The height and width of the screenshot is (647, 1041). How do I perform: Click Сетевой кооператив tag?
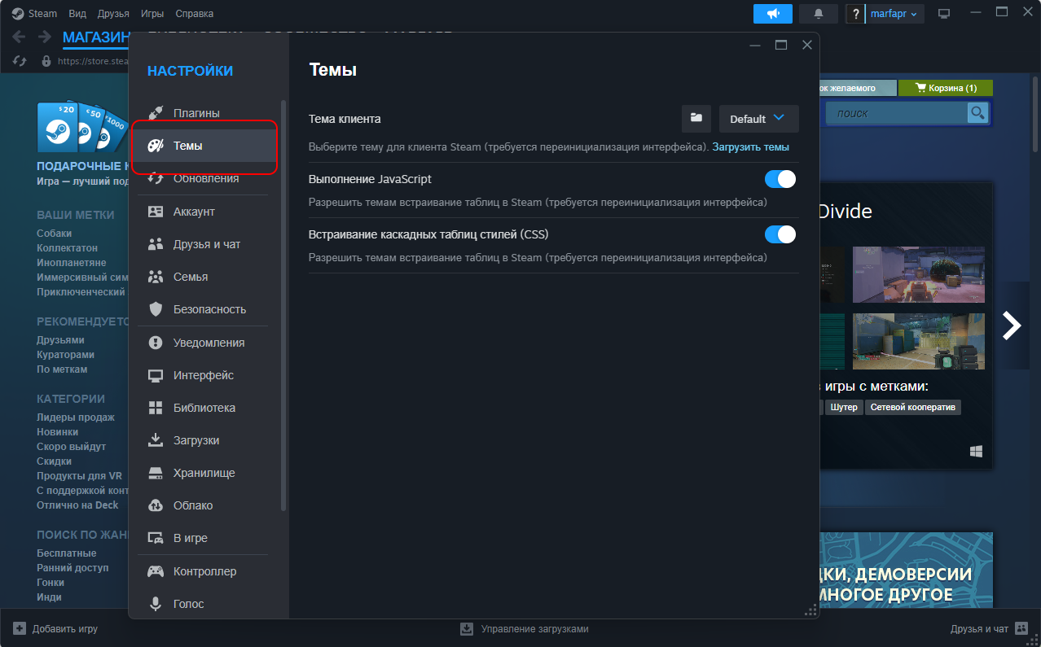(x=912, y=407)
